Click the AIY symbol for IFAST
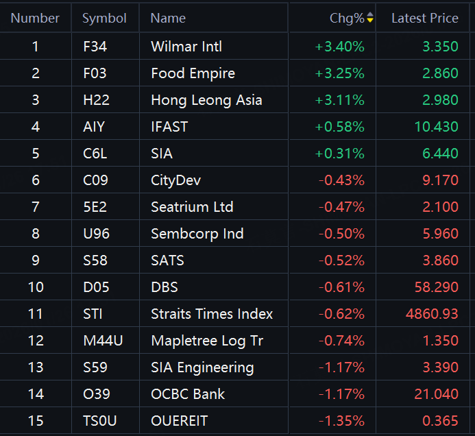This screenshot has height=436, width=475. point(93,127)
